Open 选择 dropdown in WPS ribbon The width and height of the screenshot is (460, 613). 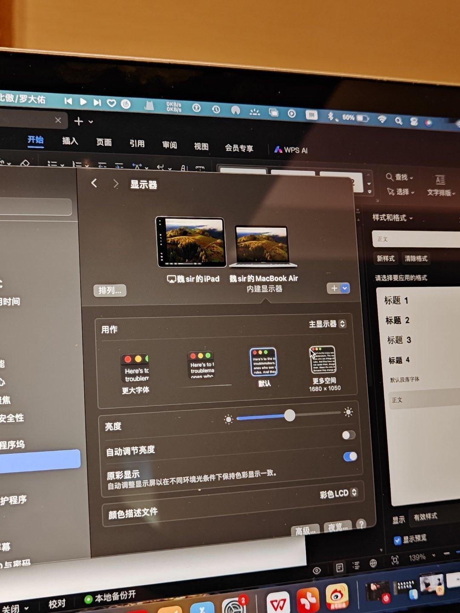401,192
